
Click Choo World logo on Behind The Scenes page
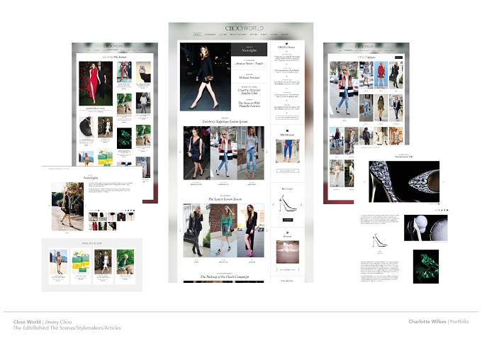pyautogui.click(x=115, y=45)
